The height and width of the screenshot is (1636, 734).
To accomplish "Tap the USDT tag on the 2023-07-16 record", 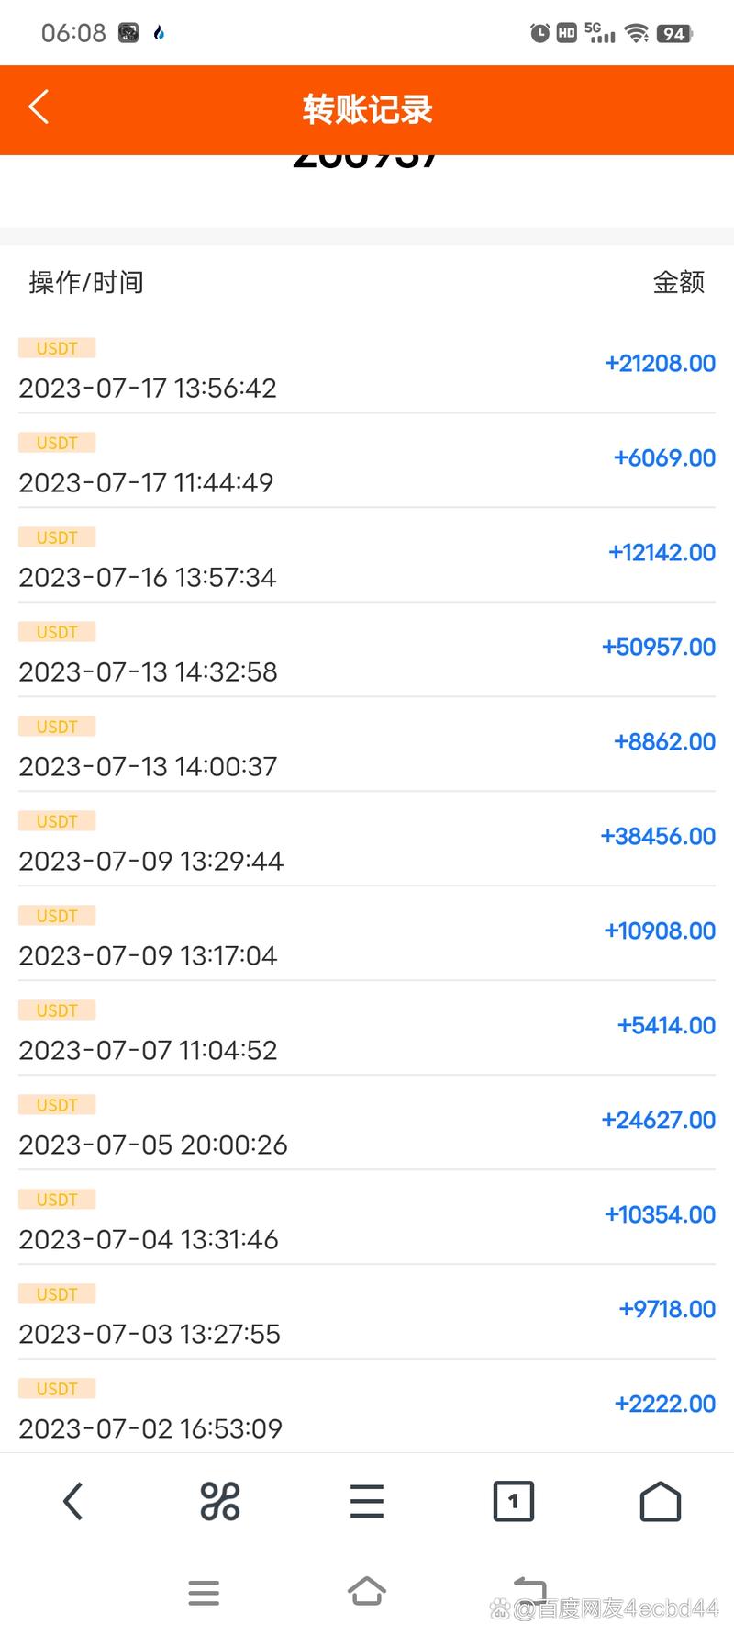I will tap(57, 537).
